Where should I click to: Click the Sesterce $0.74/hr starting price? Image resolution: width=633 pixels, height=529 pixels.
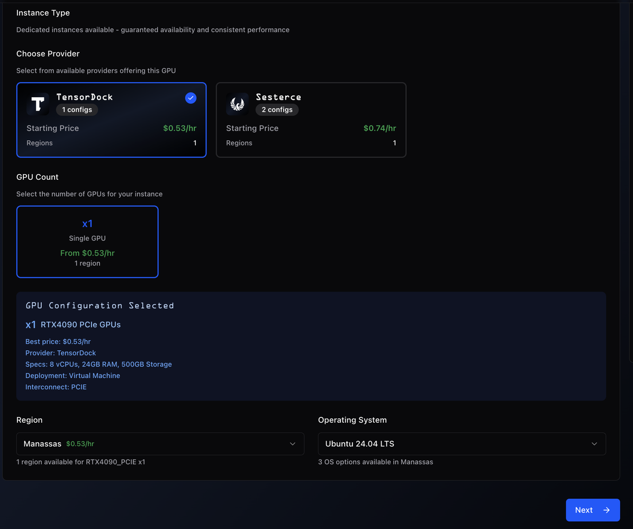click(x=379, y=128)
